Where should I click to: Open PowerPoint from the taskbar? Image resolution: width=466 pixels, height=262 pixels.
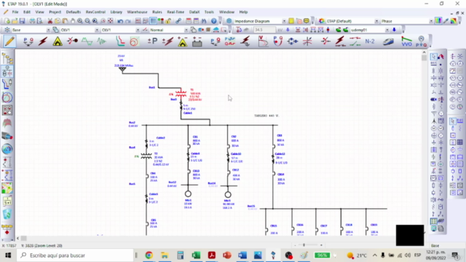pyautogui.click(x=226, y=255)
